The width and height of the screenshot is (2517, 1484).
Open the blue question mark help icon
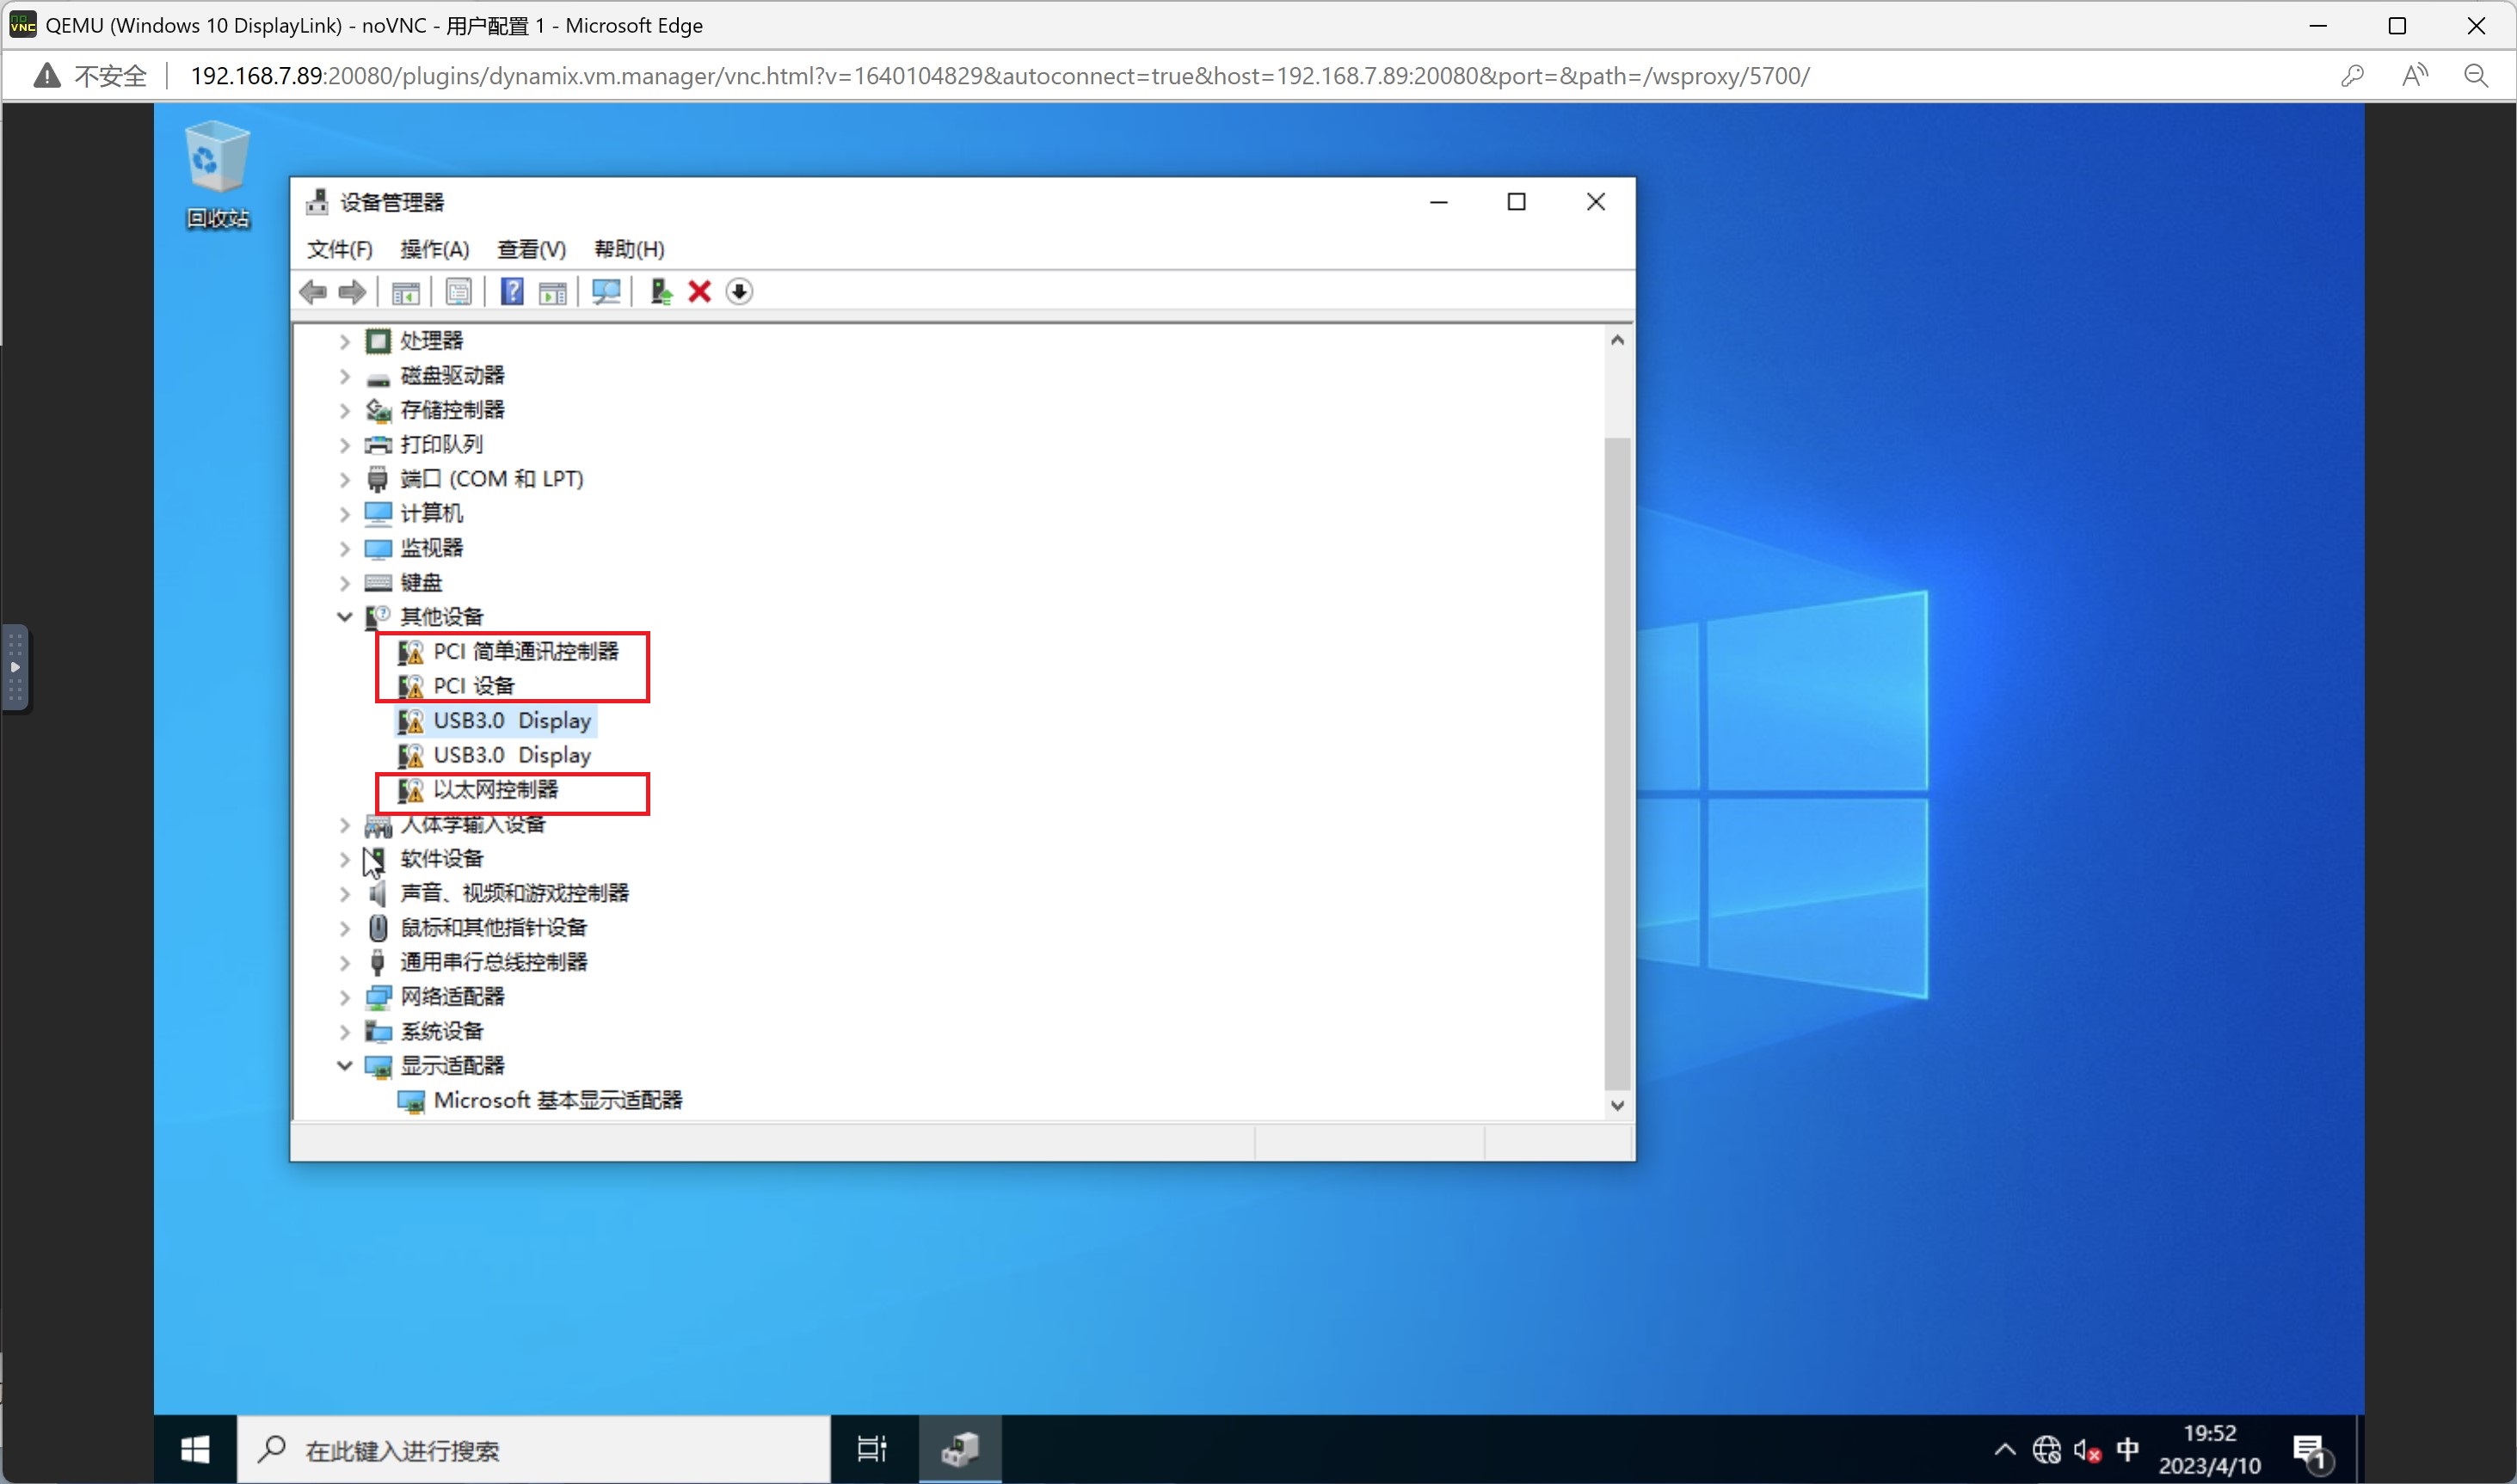pyautogui.click(x=512, y=292)
